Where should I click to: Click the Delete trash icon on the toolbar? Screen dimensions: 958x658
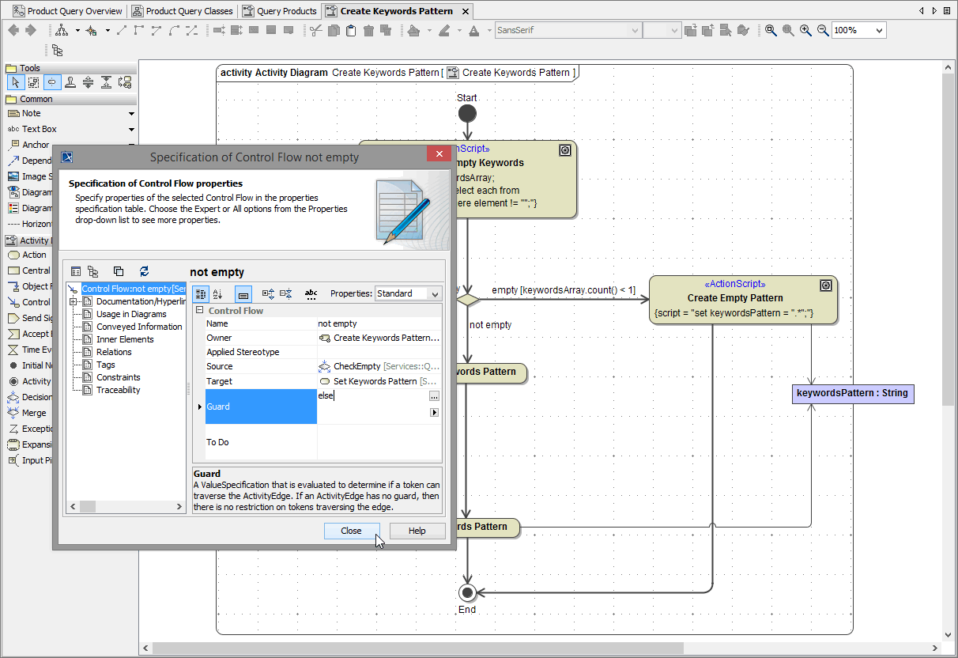(368, 30)
